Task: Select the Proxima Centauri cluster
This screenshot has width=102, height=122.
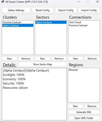Action: [x=18, y=22]
